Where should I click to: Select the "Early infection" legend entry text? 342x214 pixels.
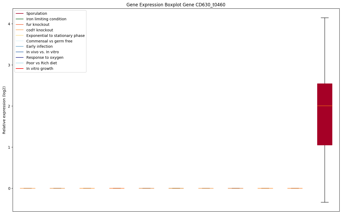(x=39, y=47)
